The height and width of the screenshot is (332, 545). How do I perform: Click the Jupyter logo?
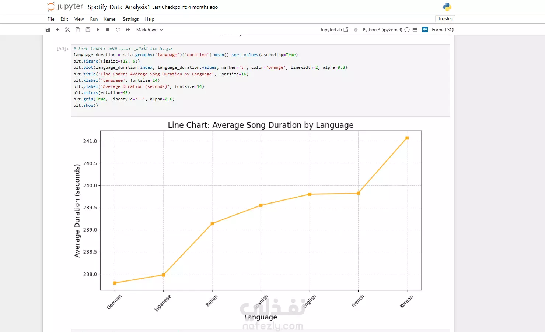pos(65,7)
